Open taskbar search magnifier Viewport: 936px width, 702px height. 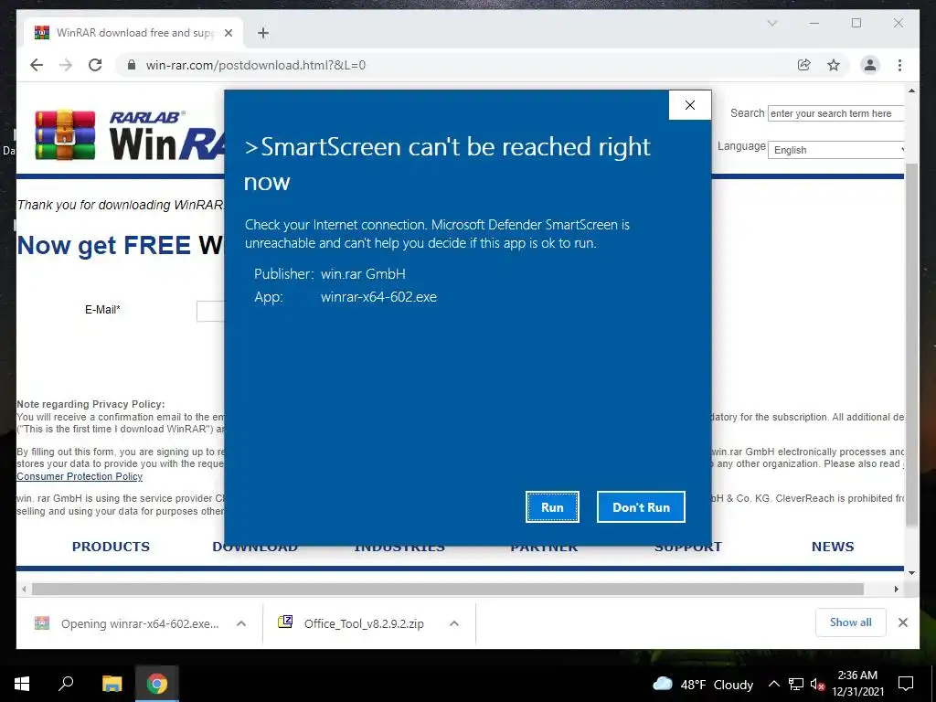point(66,684)
